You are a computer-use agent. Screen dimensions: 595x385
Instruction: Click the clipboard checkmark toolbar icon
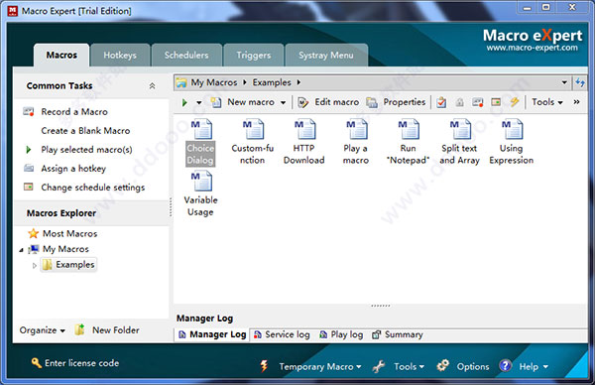pos(441,102)
